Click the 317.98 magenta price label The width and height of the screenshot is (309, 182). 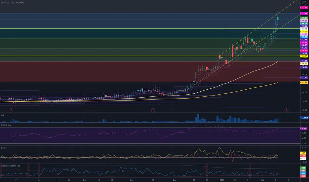click(304, 14)
